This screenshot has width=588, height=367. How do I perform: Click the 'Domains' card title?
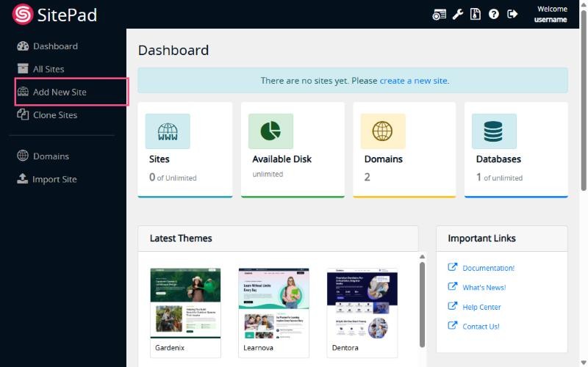click(x=383, y=159)
